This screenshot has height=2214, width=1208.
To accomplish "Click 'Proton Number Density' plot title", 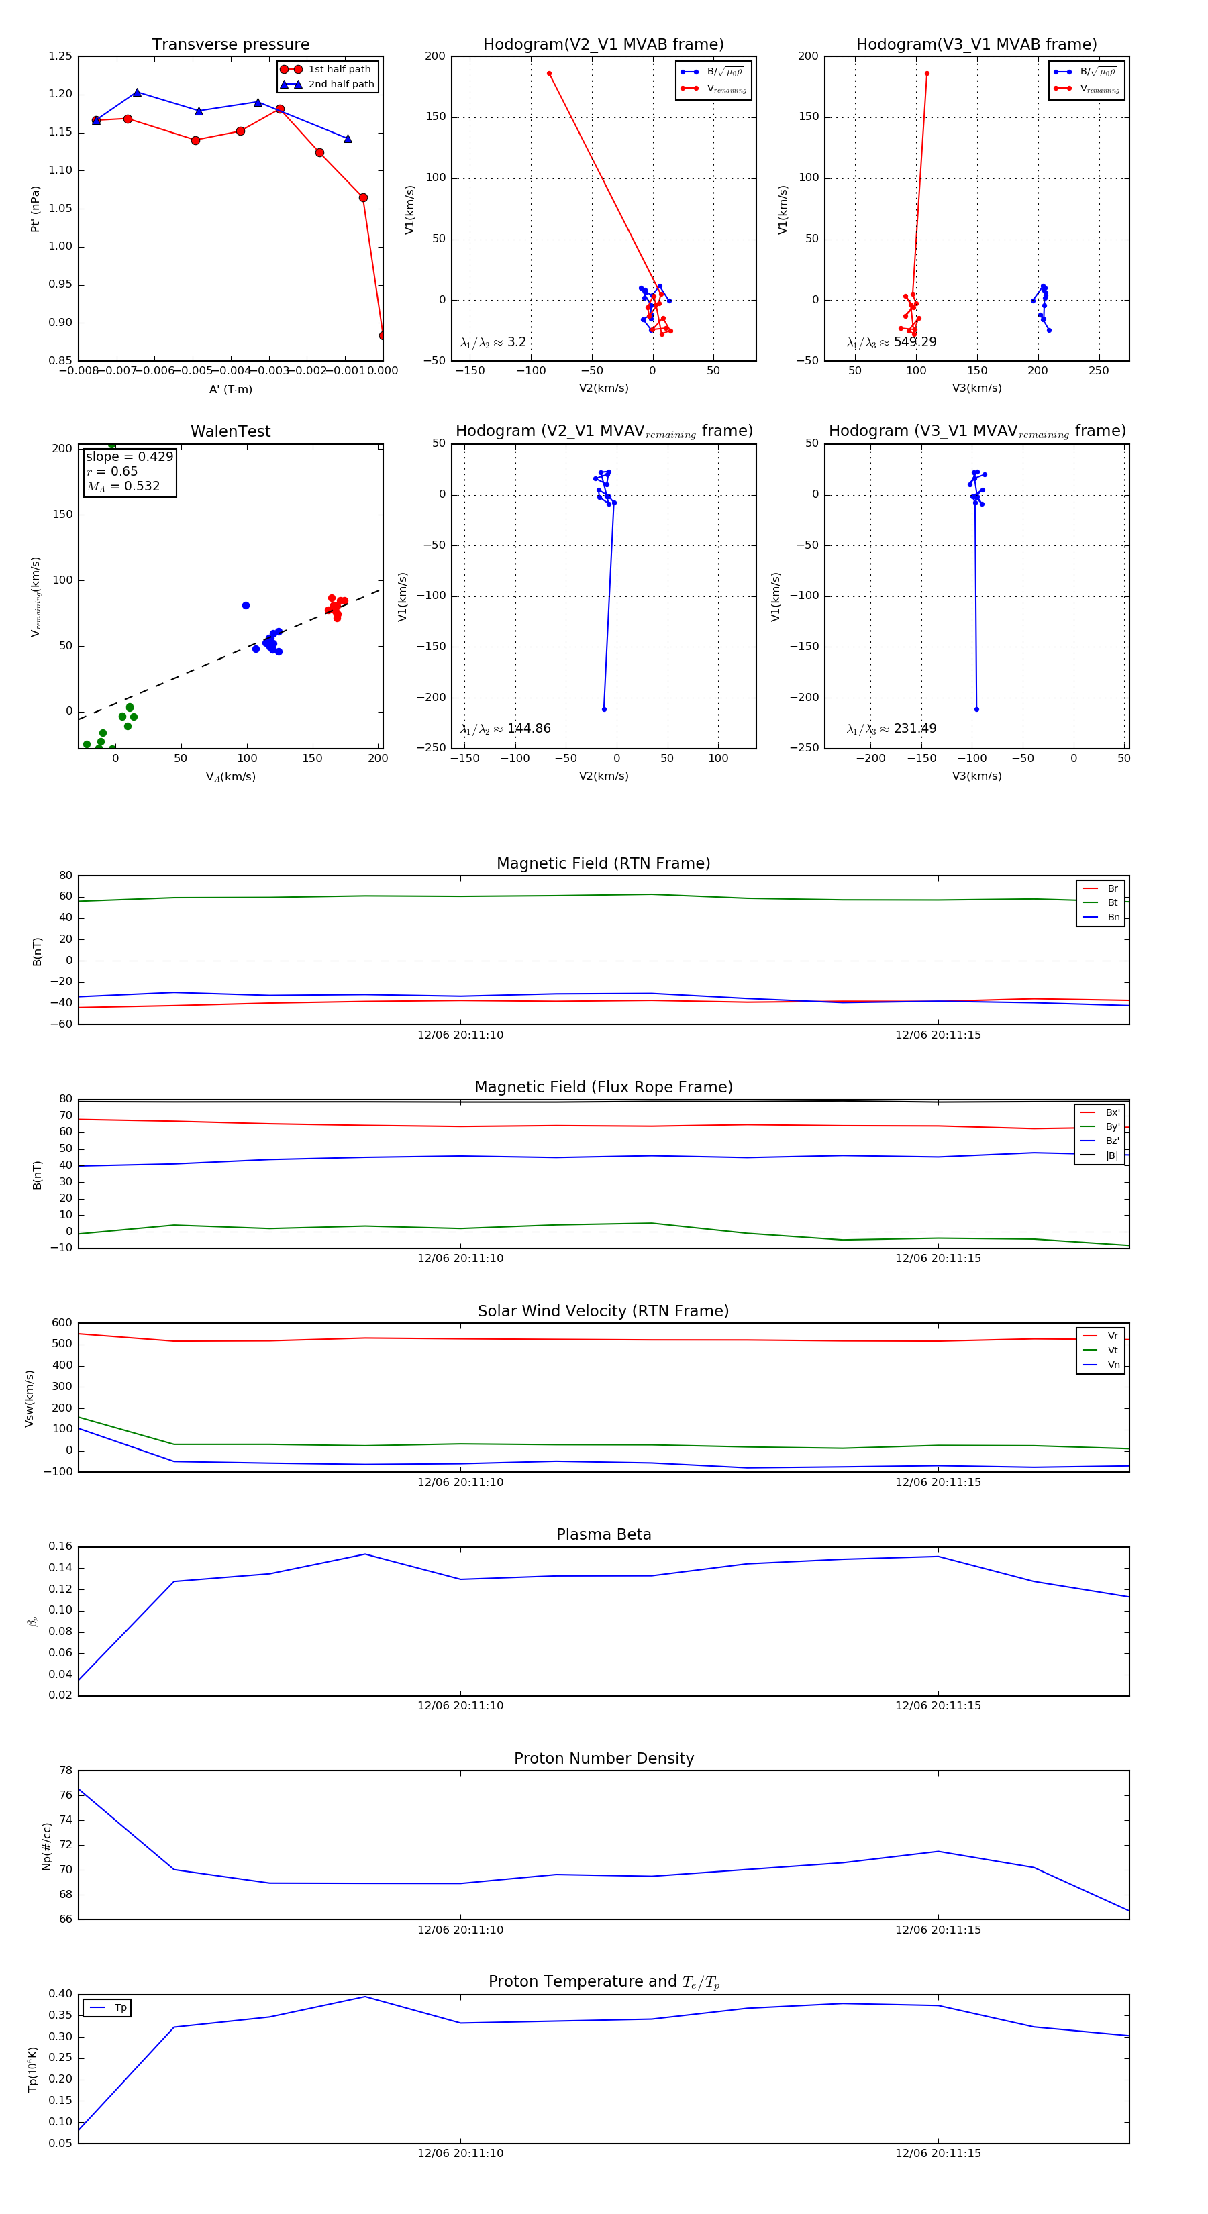I will tap(603, 1758).
